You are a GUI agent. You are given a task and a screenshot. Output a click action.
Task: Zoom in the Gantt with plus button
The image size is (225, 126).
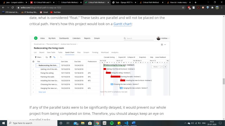[165, 67]
